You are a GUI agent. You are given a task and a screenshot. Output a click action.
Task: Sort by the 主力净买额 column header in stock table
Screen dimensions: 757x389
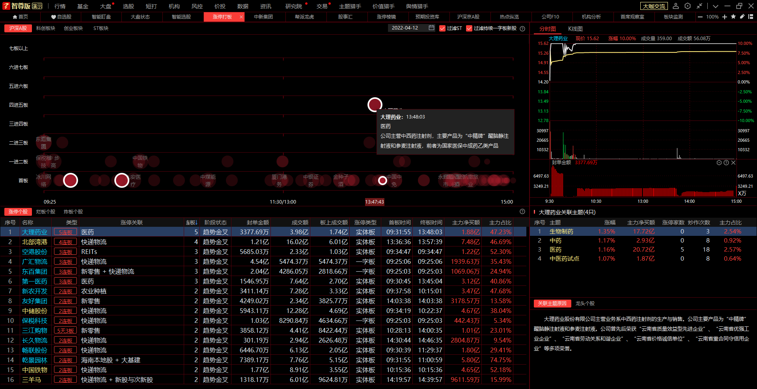pos(466,222)
